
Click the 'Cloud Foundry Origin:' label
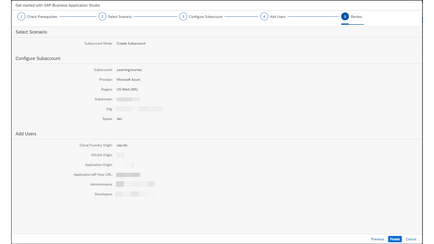pos(96,145)
